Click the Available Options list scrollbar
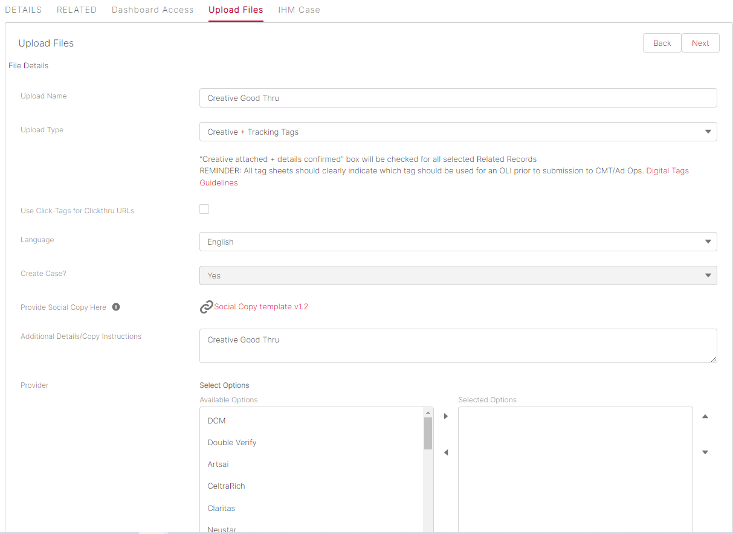733x534 pixels. pos(428,433)
